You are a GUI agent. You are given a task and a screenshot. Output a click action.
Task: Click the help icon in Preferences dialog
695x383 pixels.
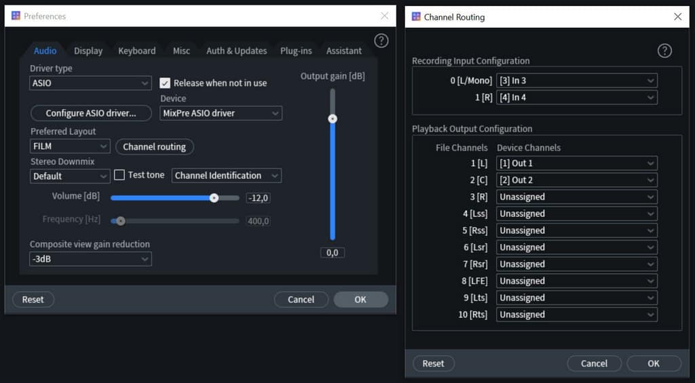(x=381, y=41)
